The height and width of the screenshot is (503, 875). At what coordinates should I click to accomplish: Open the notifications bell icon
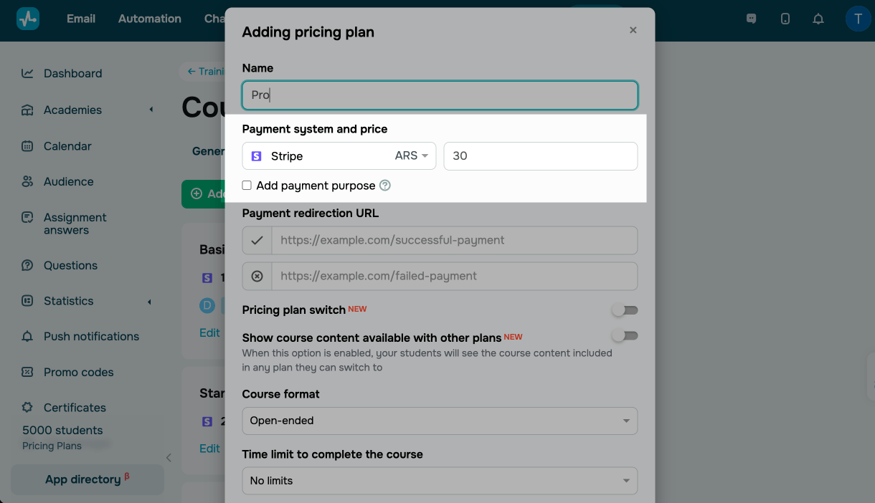[818, 19]
